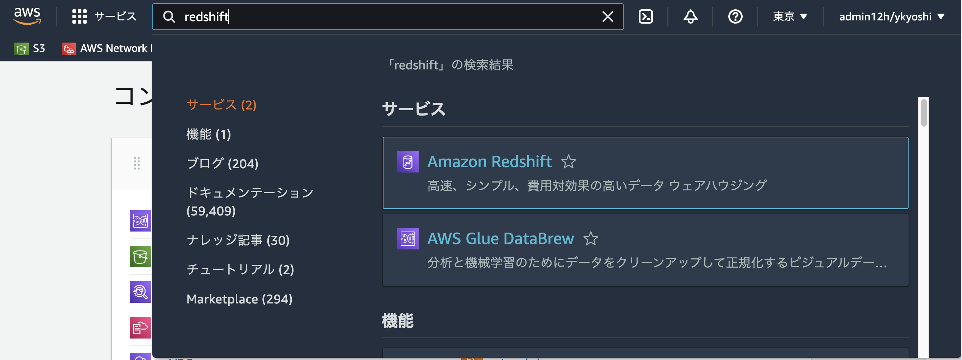
Task: Select the サービス (2) result category
Action: click(222, 105)
